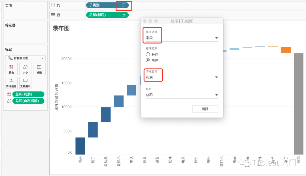Click the 2000K axis tick label
306x176 pixels.
coord(67,59)
